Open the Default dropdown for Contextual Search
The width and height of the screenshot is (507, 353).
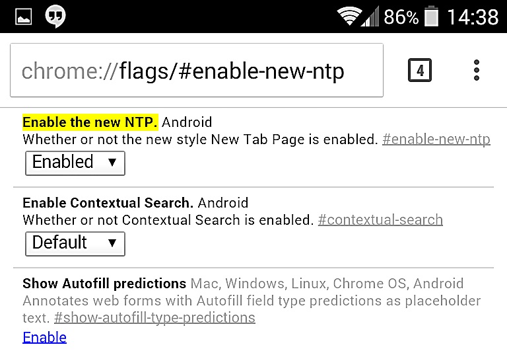pos(75,243)
